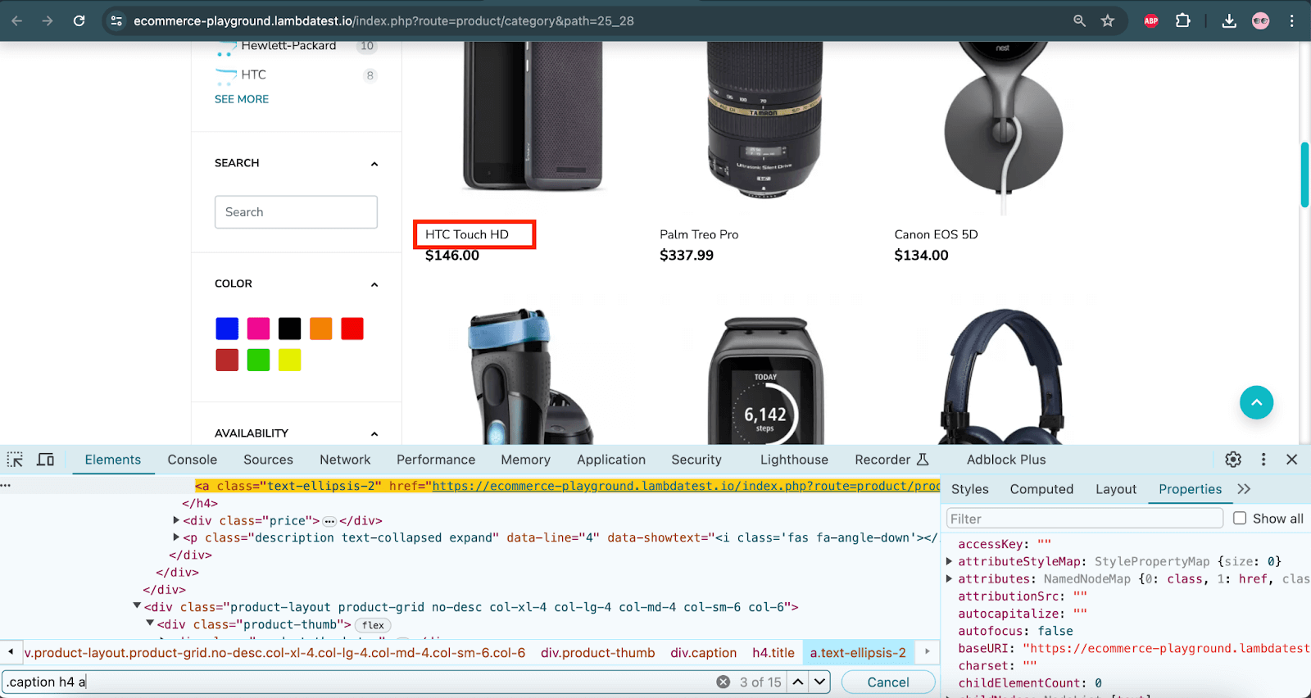Collapse the SEARCH filter section
Viewport: 1311px width, 698px height.
(x=374, y=164)
